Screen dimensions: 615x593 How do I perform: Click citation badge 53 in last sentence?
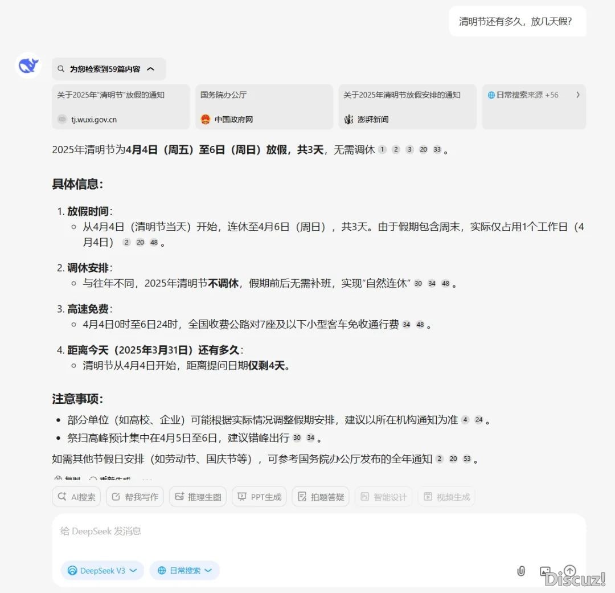[467, 459]
